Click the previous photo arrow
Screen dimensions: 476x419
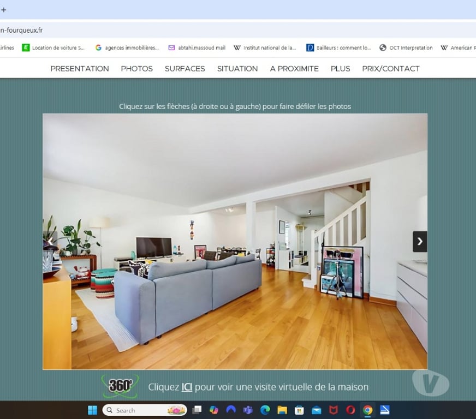[51, 241]
